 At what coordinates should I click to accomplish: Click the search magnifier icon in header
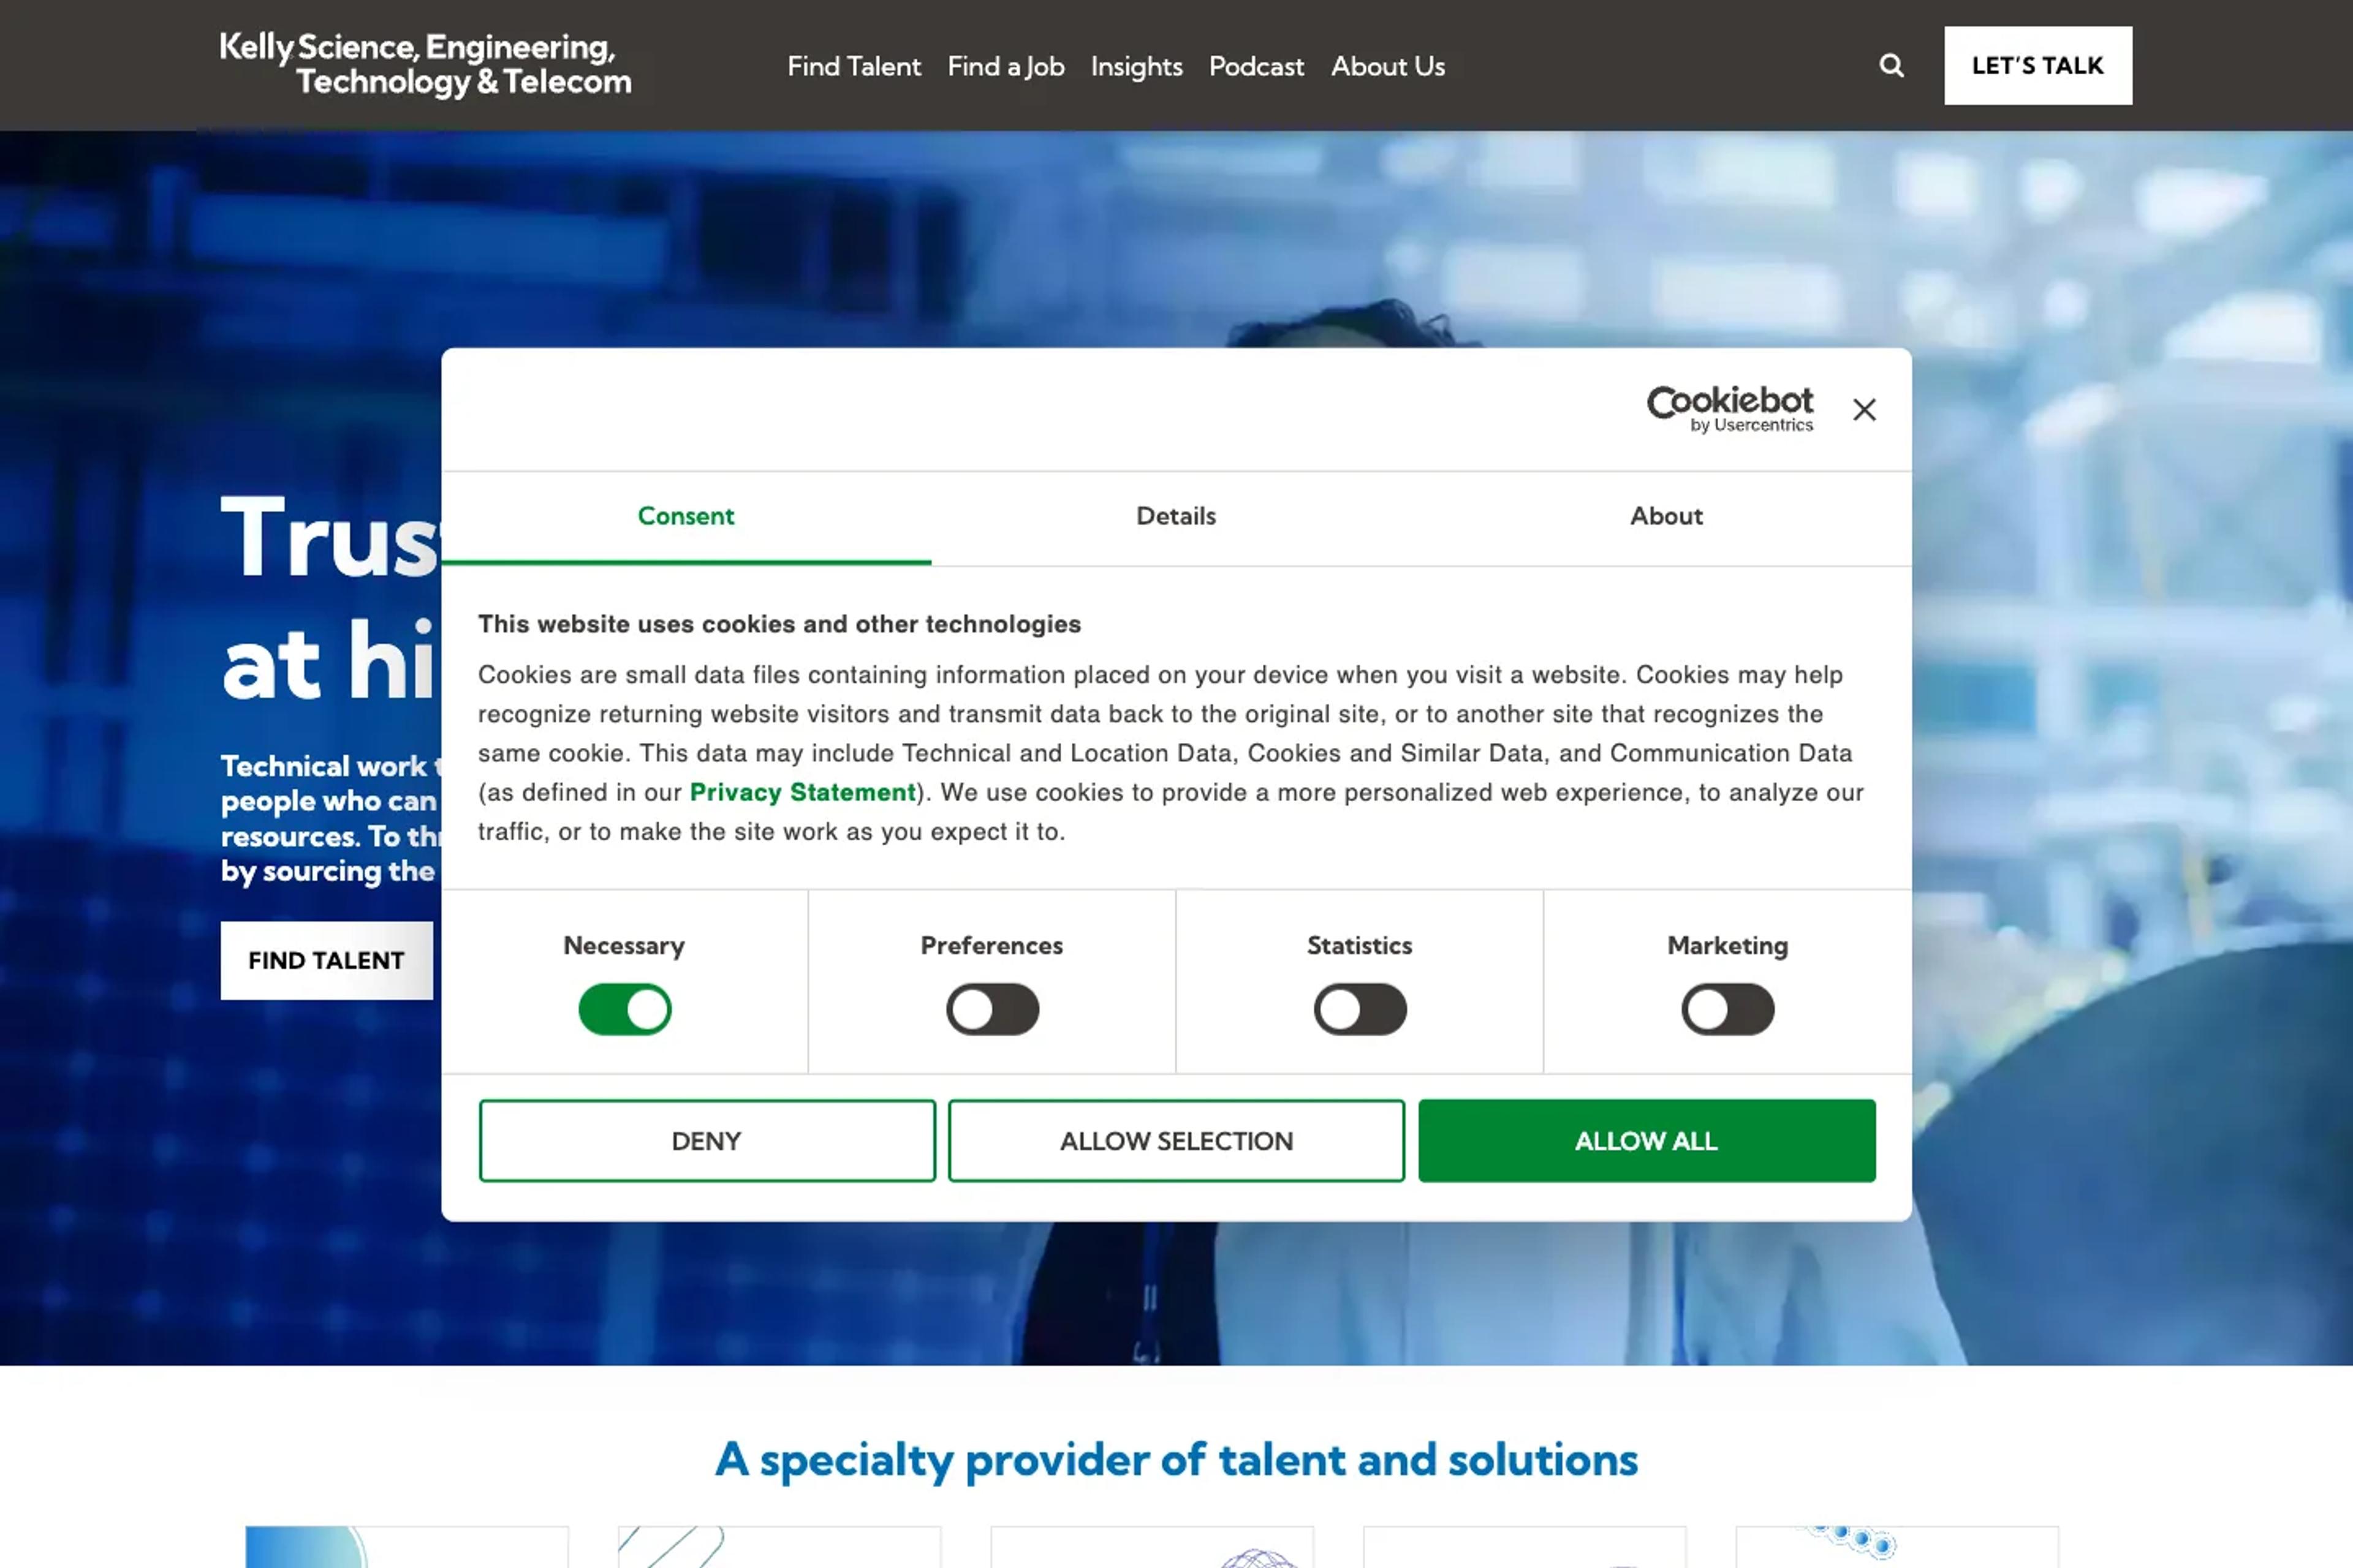1891,66
